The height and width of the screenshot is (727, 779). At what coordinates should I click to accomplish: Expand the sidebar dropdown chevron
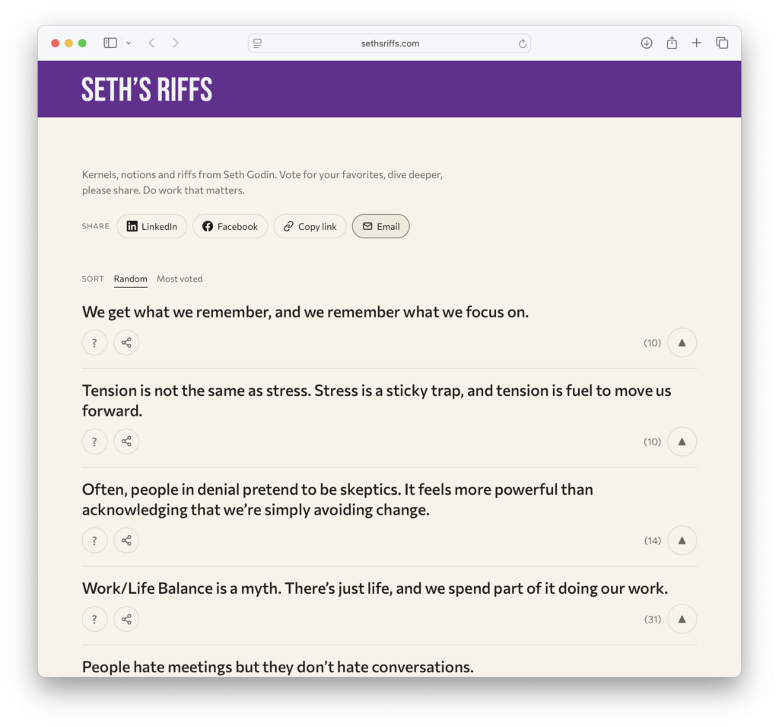tap(129, 43)
